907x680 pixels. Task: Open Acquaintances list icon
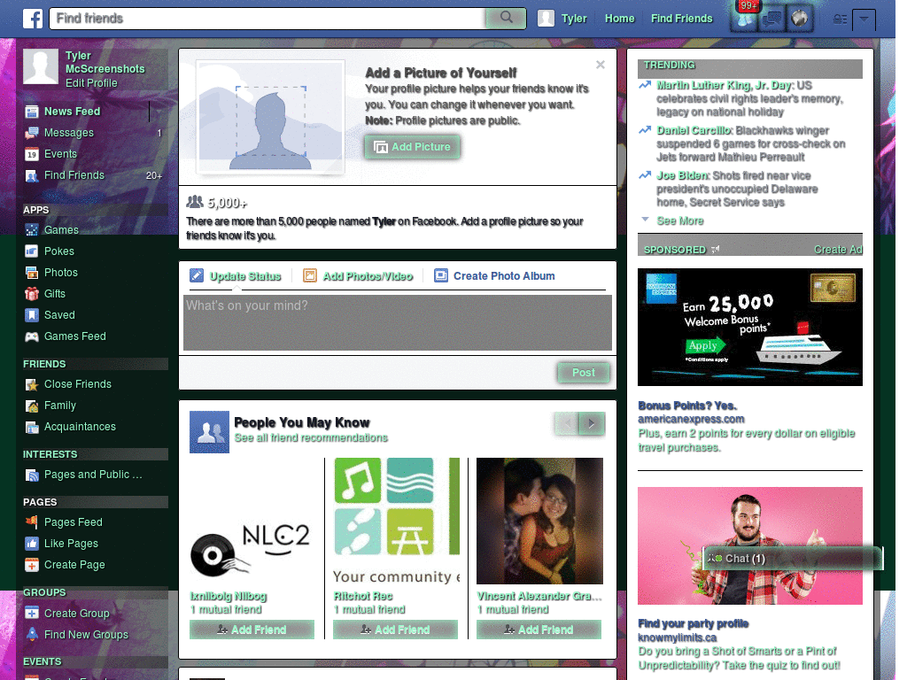(x=32, y=428)
